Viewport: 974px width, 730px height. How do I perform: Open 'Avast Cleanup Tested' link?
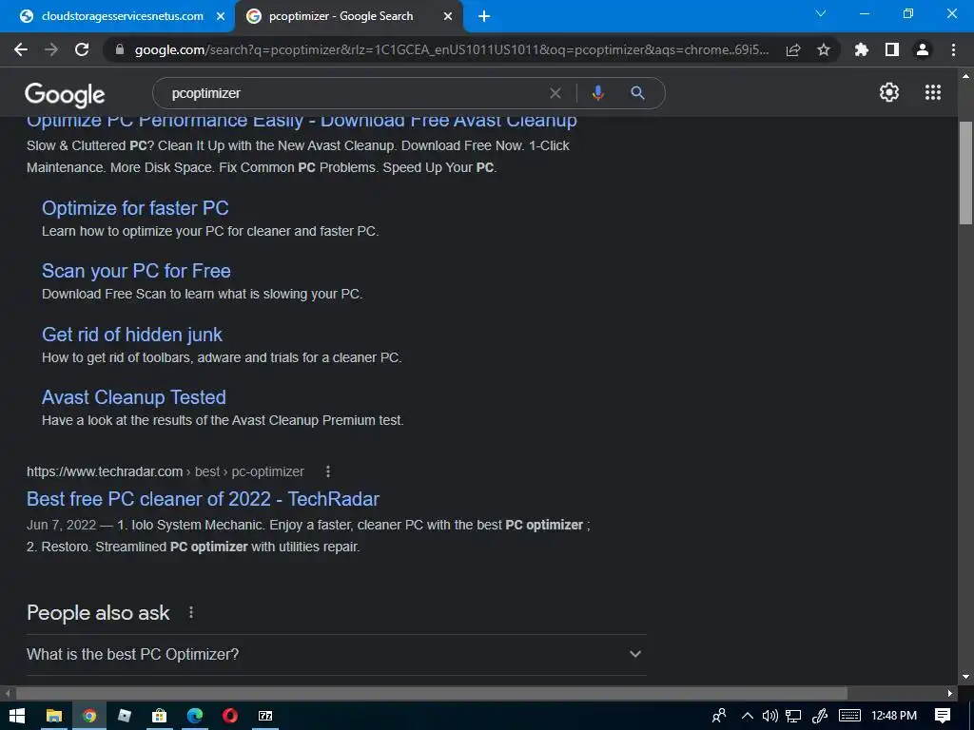pyautogui.click(x=133, y=397)
